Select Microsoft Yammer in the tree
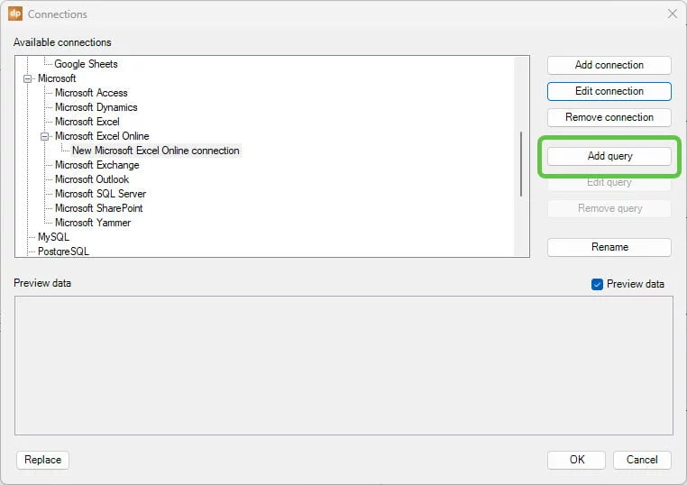The height and width of the screenshot is (485, 687). click(x=93, y=223)
